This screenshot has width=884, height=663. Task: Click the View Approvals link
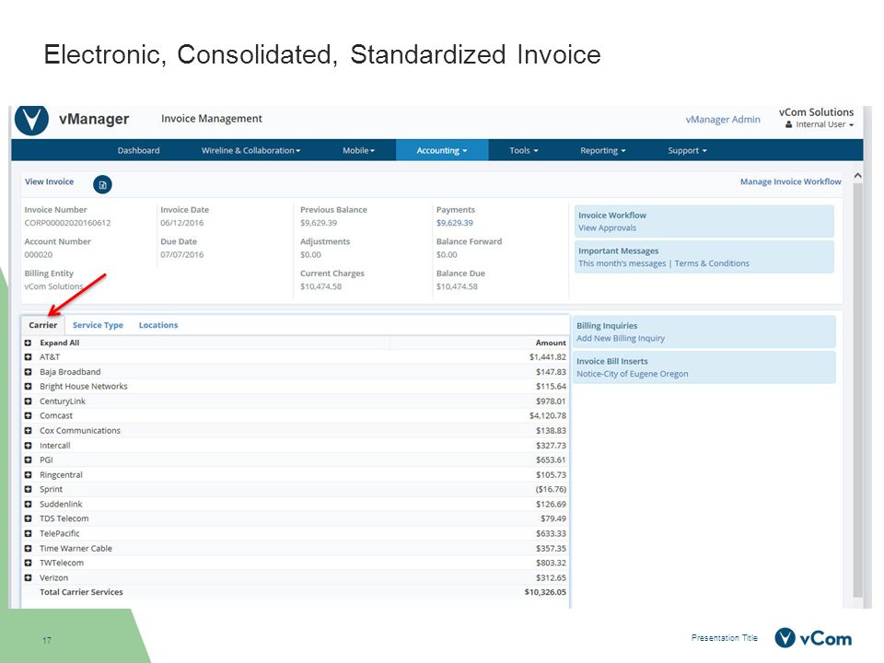pyautogui.click(x=607, y=227)
